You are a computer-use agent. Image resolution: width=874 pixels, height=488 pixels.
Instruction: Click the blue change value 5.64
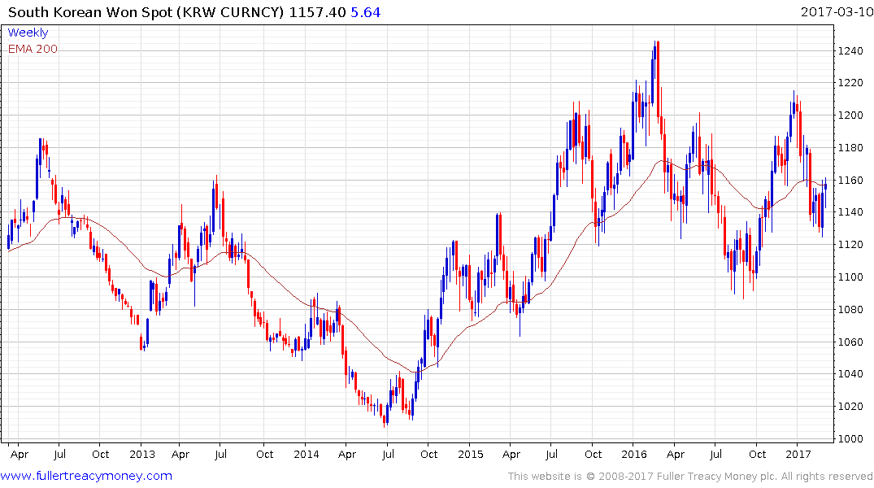click(366, 12)
